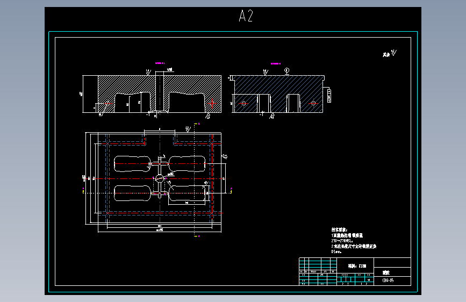This screenshot has height=302, width=466.
Task: Select the material entry in title block
Action: 357,266
